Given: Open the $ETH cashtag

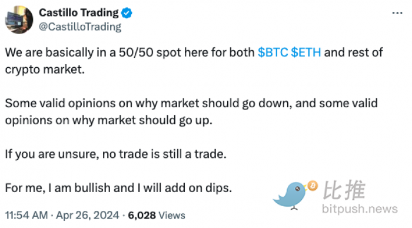Looking at the screenshot, I should point(306,52).
